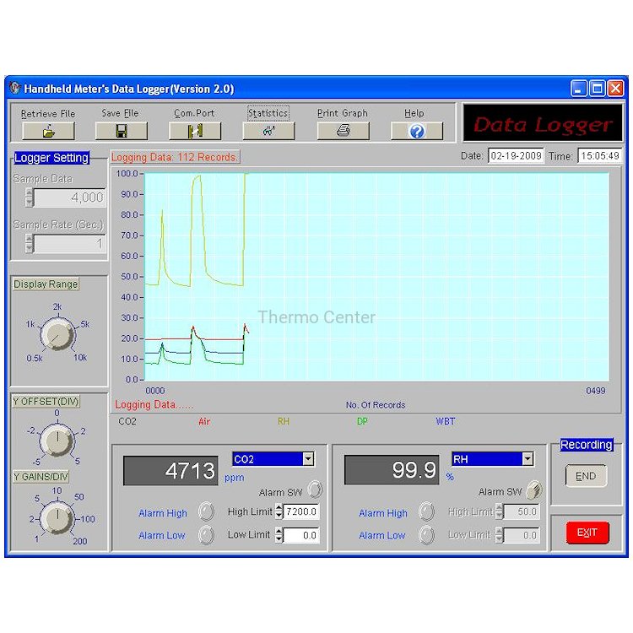Viewport: 633px width, 633px height.
Task: Toggle the CO2 Alarm SW switch
Action: click(x=315, y=490)
